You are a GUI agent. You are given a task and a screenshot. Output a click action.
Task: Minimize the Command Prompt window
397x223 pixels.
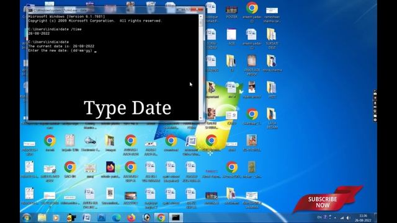click(x=181, y=10)
